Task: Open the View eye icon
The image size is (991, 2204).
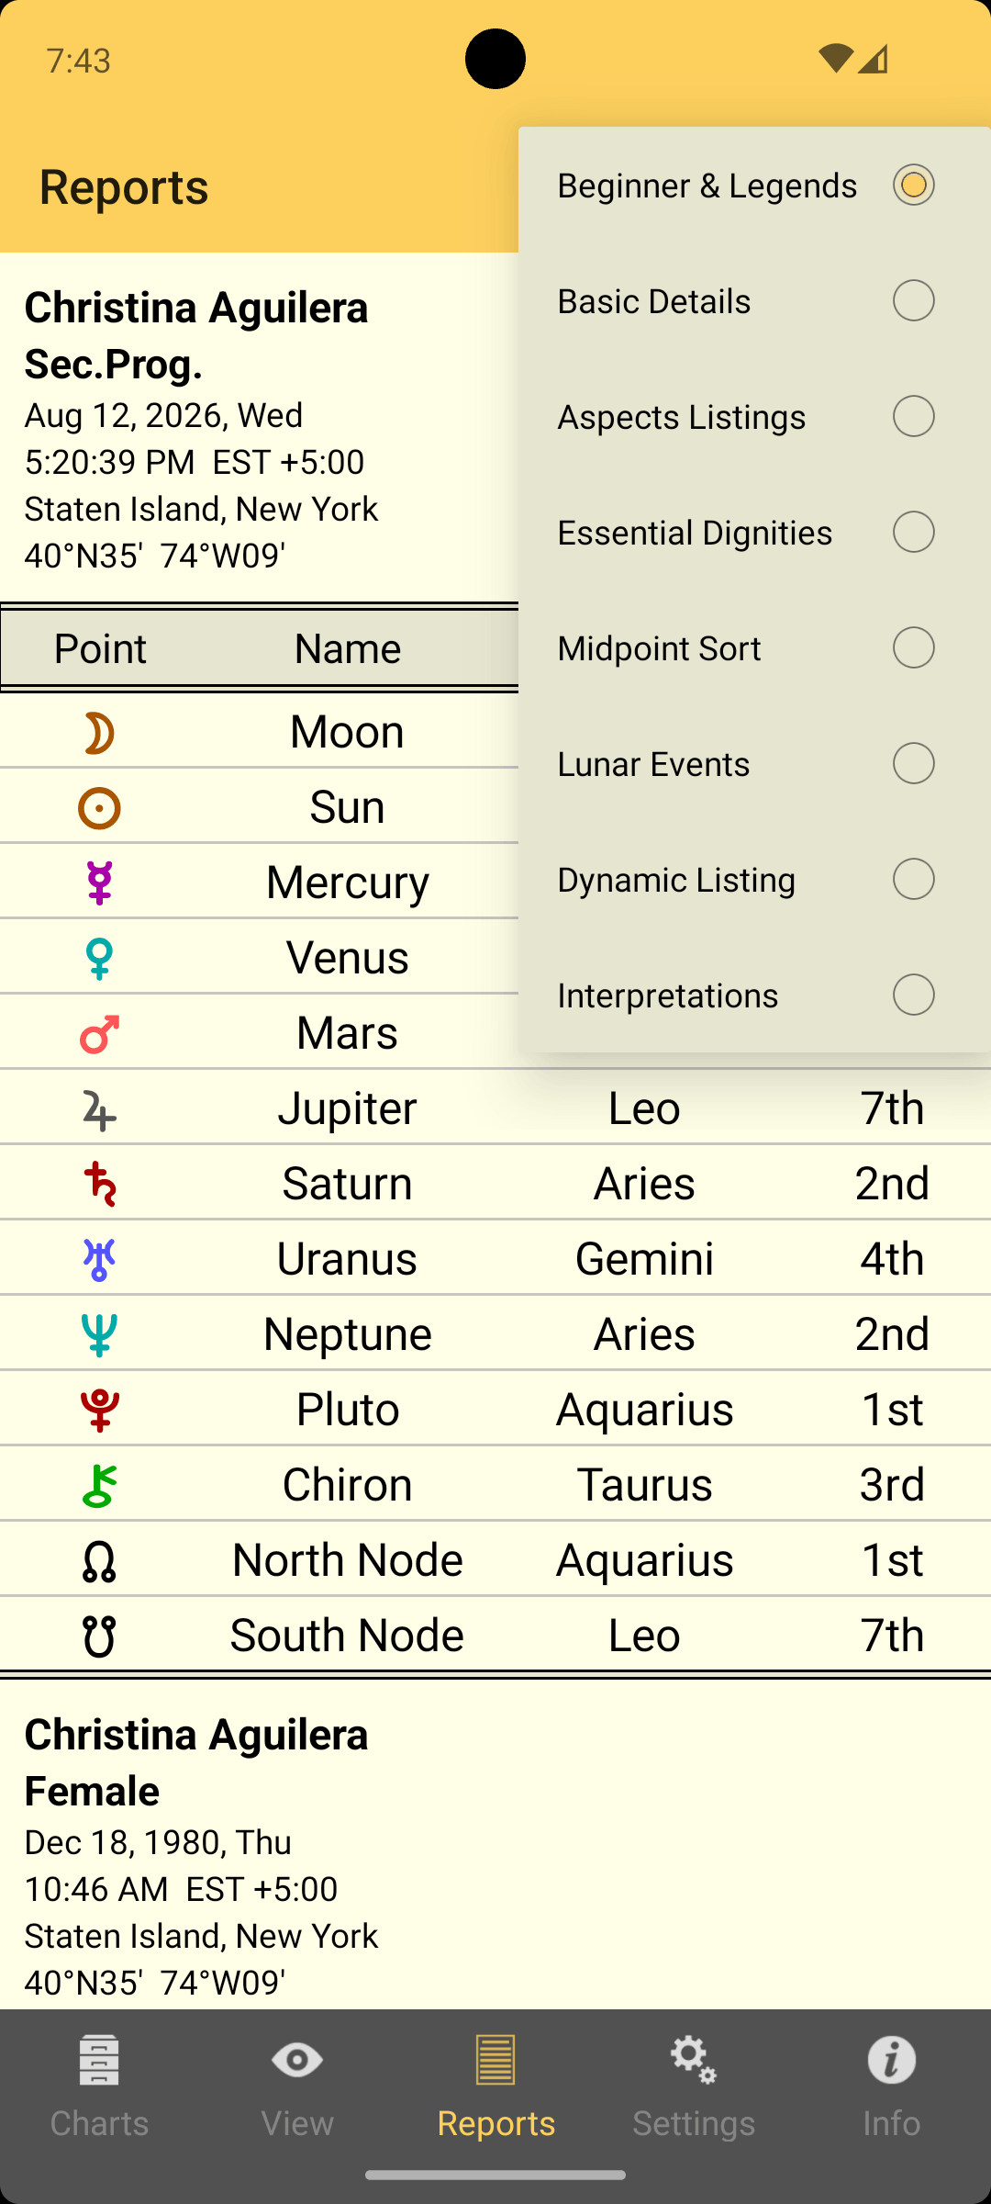Action: pyautogui.click(x=297, y=2060)
